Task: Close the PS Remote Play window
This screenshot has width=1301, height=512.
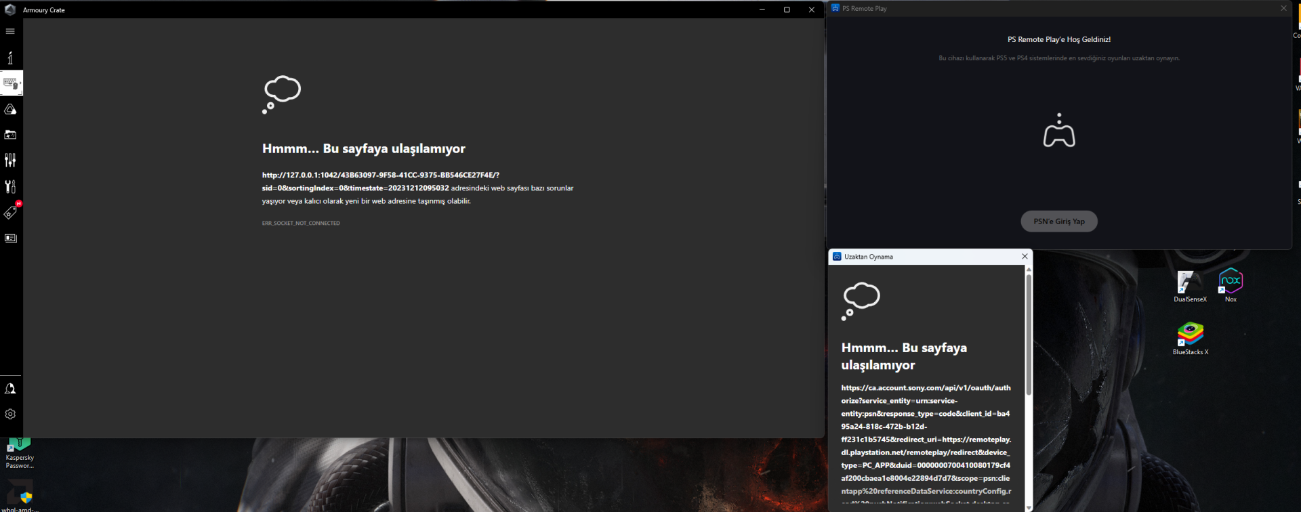Action: (1283, 8)
